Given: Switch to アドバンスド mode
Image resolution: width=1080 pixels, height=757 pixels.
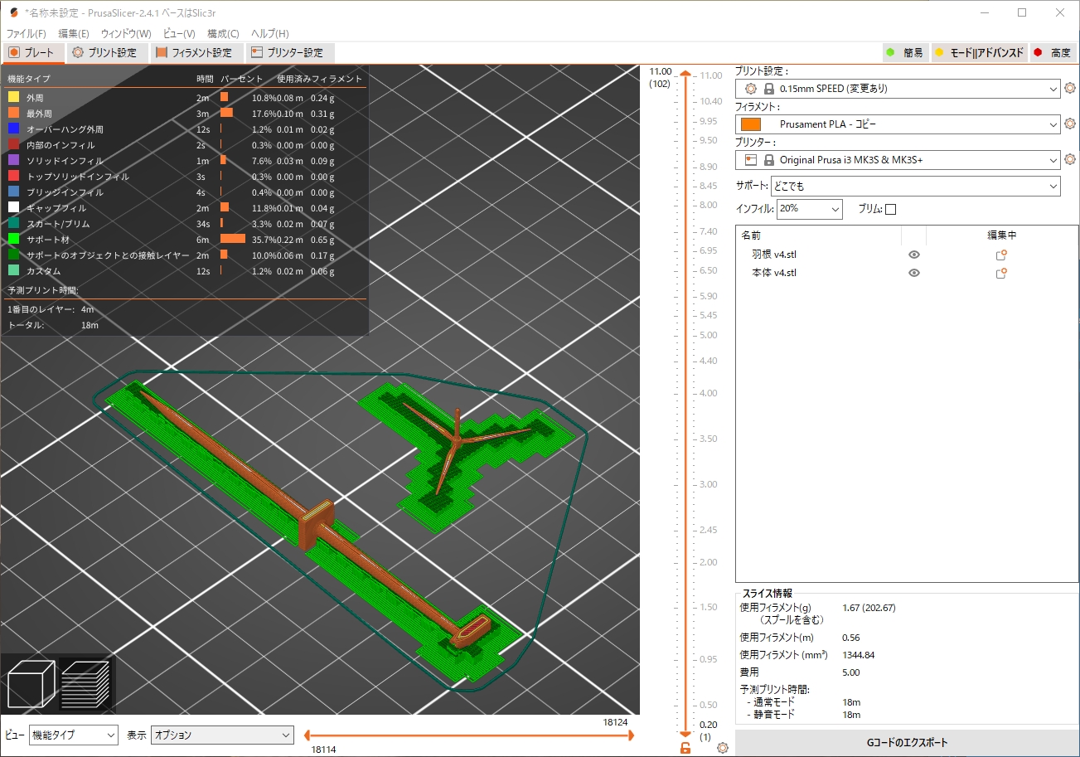Looking at the screenshot, I should coord(980,52).
